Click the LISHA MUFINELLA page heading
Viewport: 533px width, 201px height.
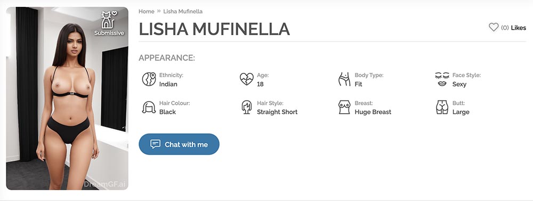point(214,29)
